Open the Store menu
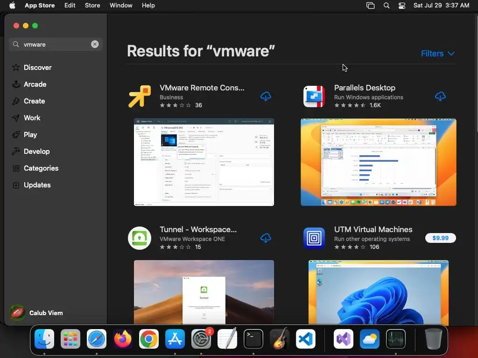 [x=92, y=6]
